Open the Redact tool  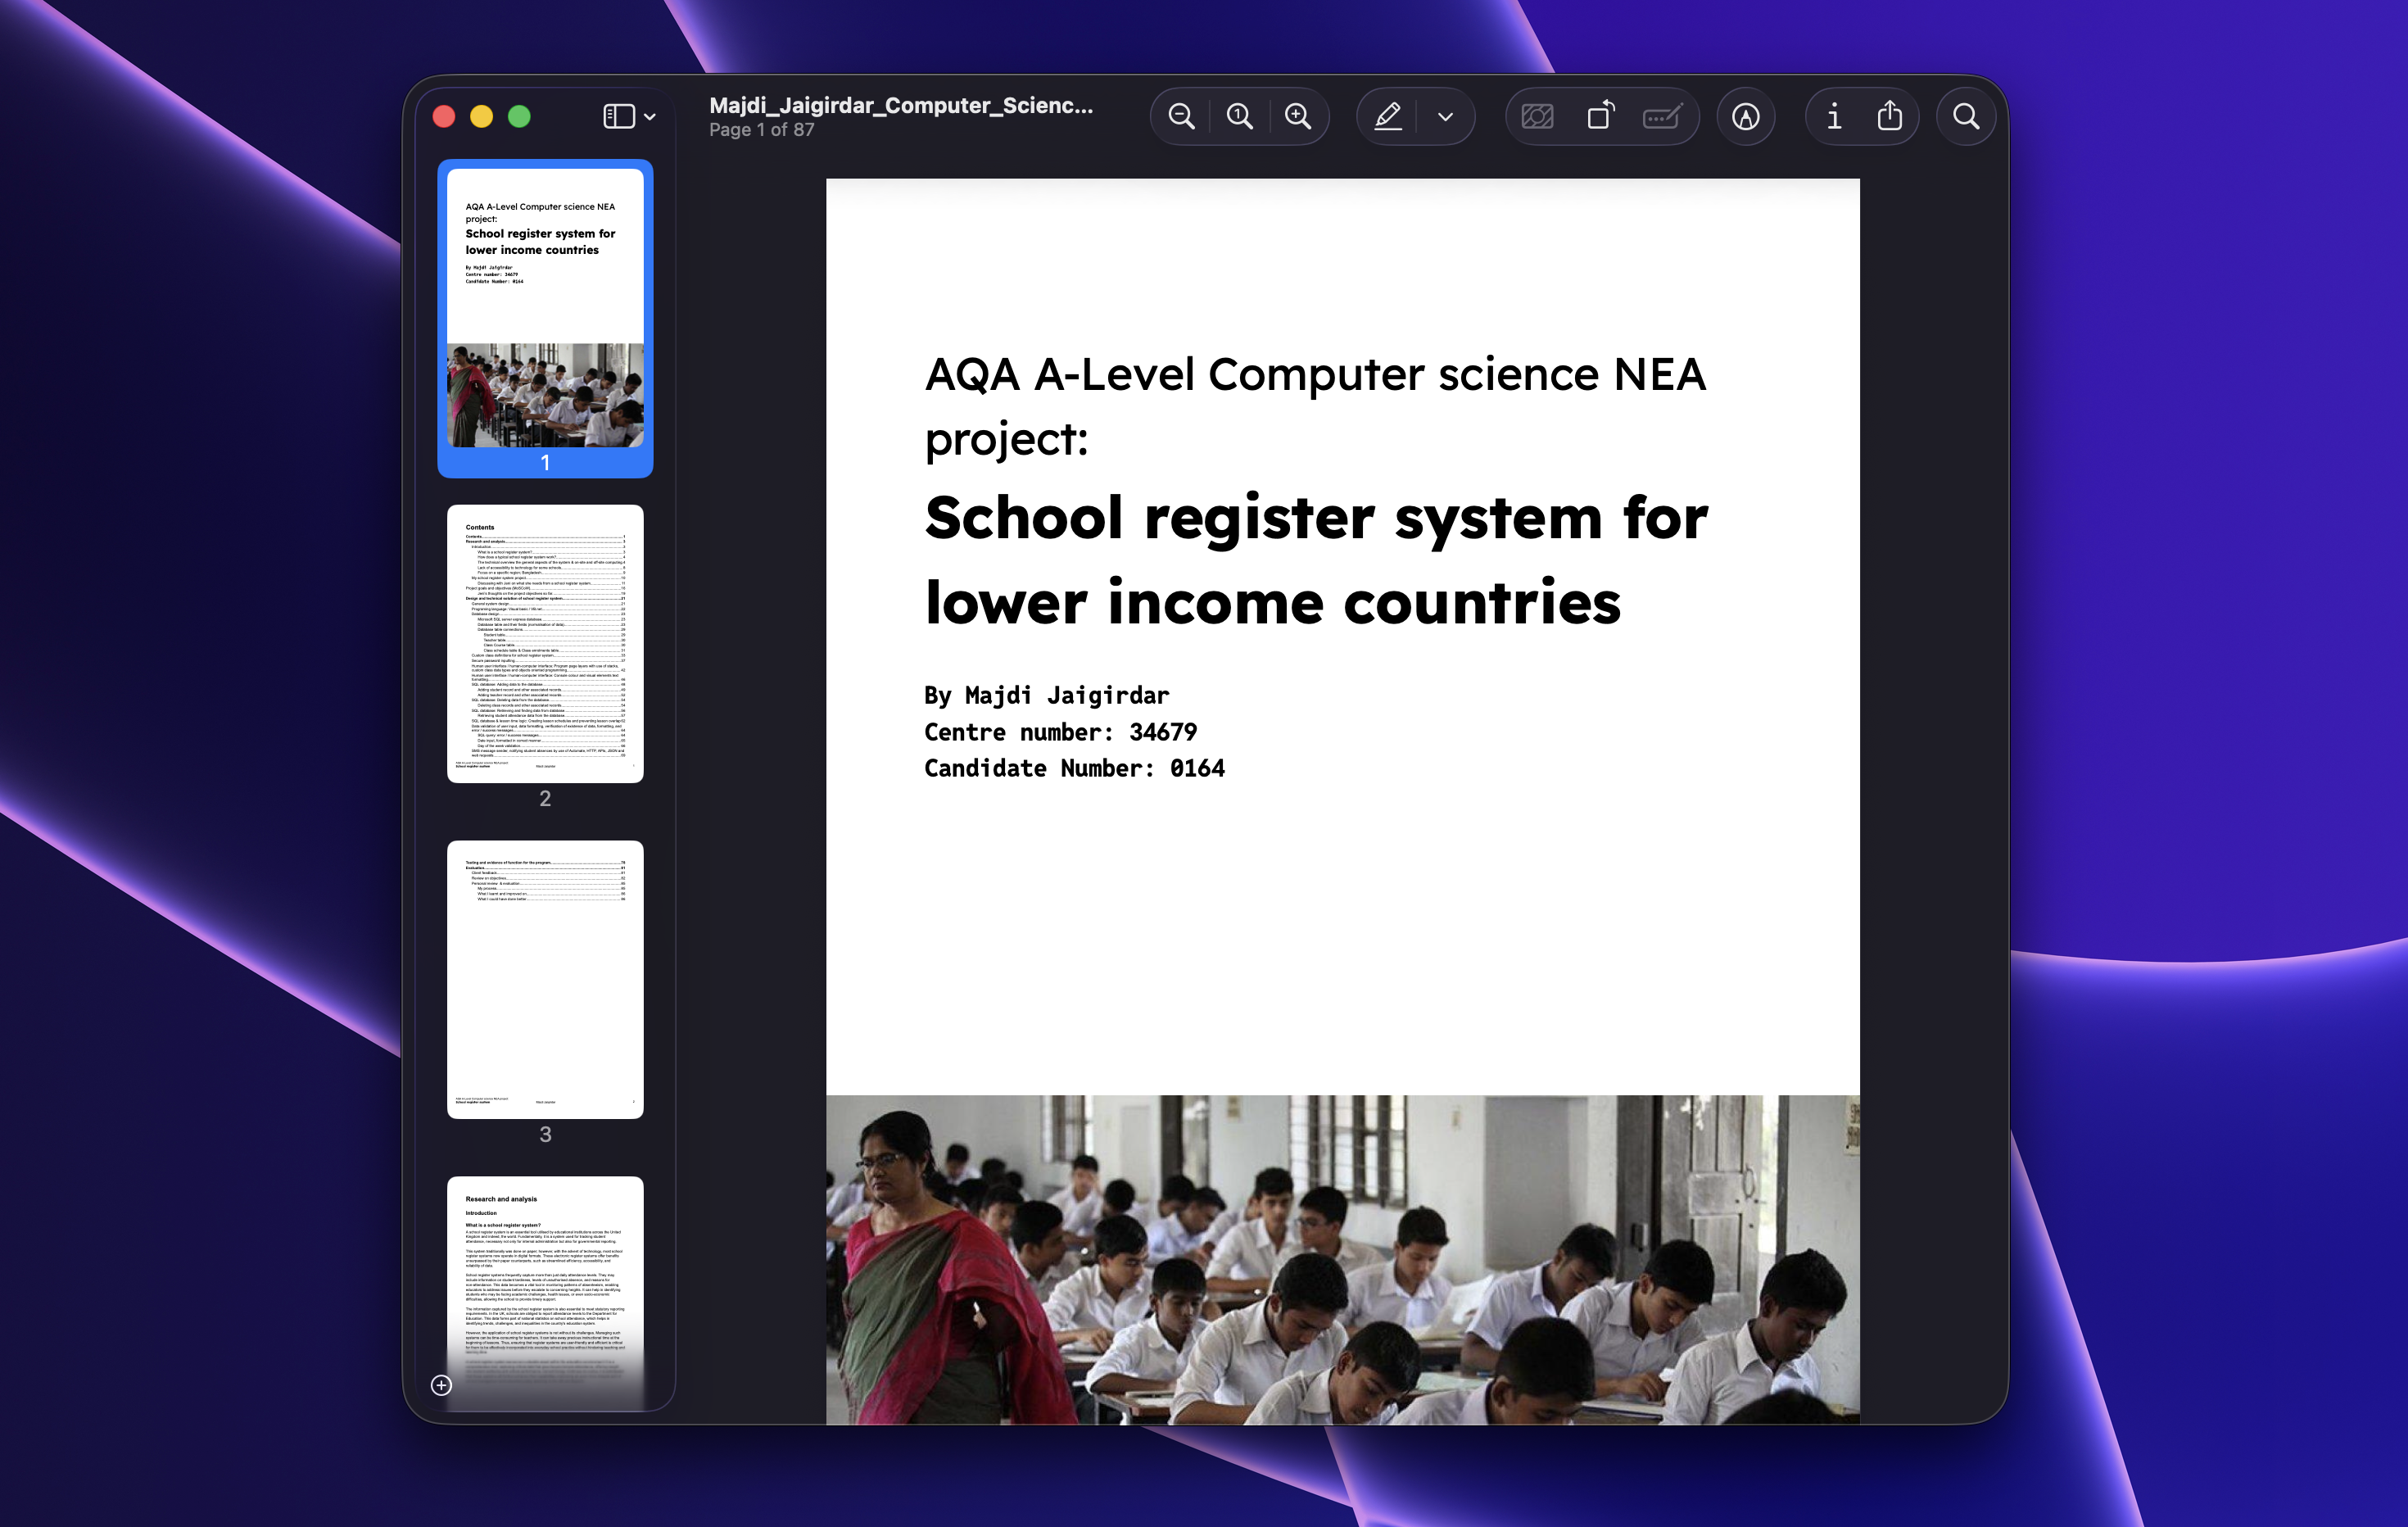click(x=1662, y=116)
